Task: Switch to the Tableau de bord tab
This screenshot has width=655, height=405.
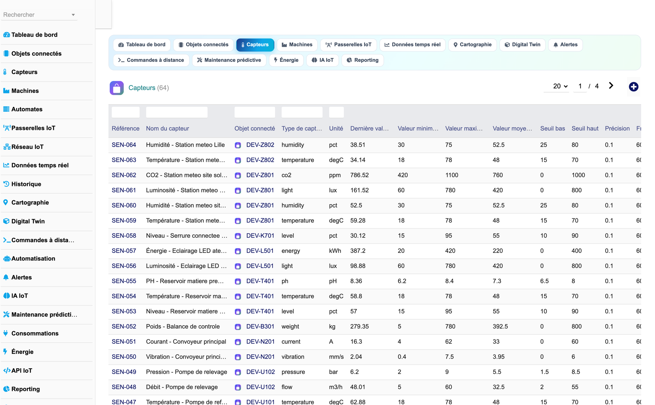Action: (x=142, y=45)
